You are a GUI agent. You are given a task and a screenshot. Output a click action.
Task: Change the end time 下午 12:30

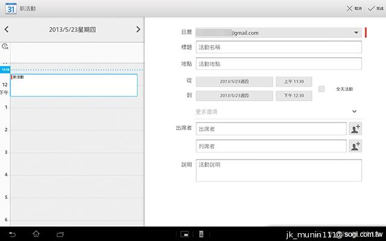click(294, 95)
